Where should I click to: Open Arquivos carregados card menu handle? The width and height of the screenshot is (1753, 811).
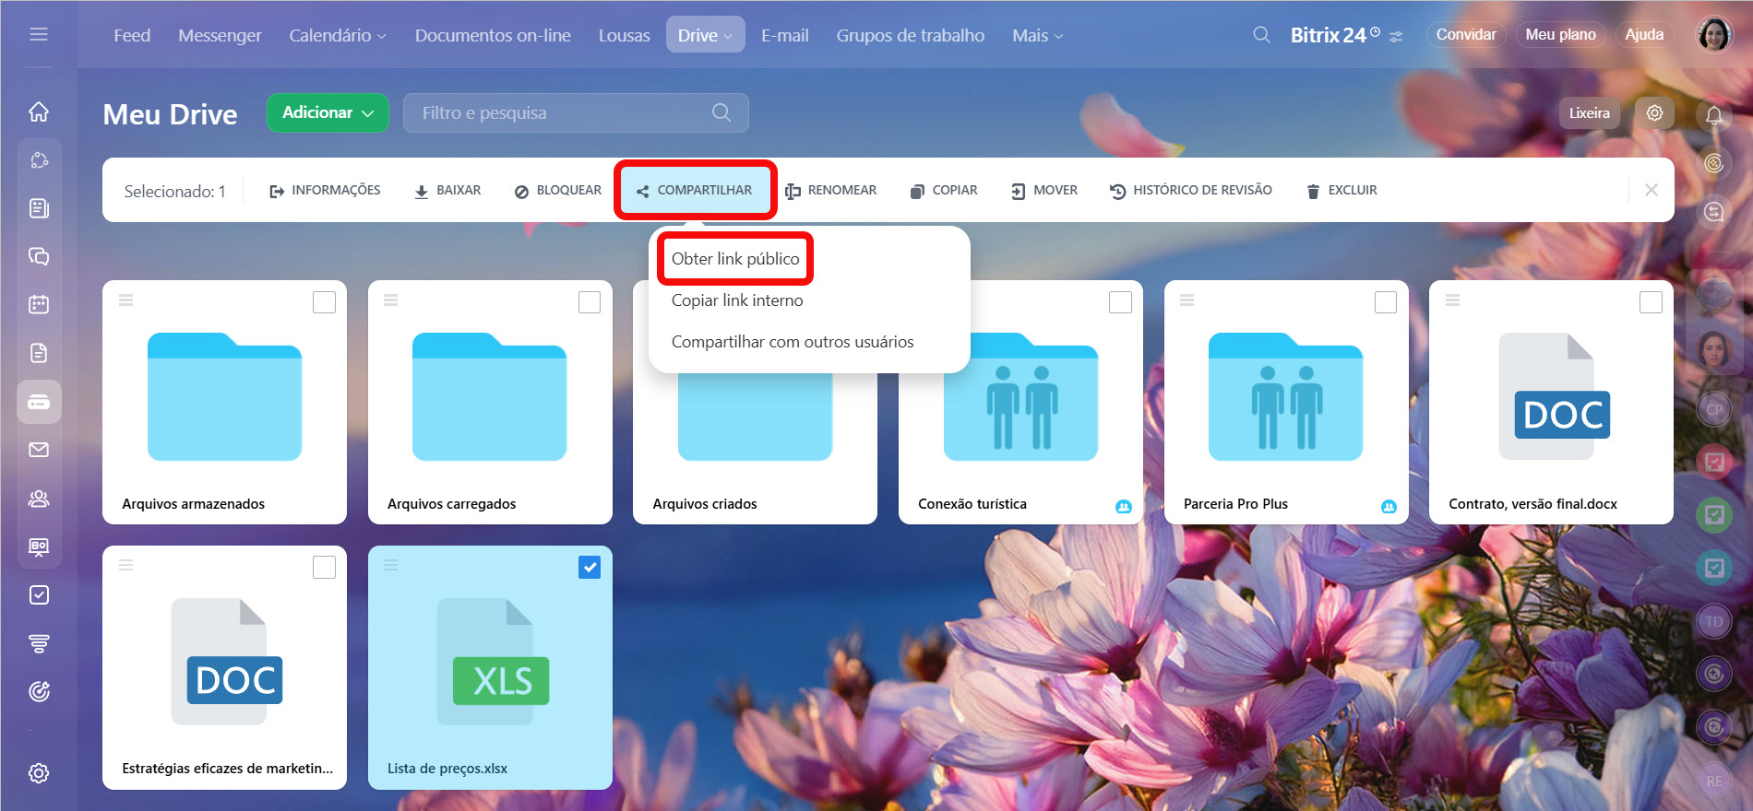[x=391, y=300]
